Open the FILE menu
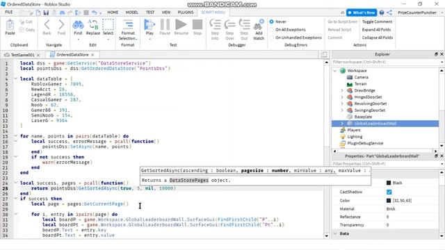Screen dimensions: 445x250 [x=9, y=12]
